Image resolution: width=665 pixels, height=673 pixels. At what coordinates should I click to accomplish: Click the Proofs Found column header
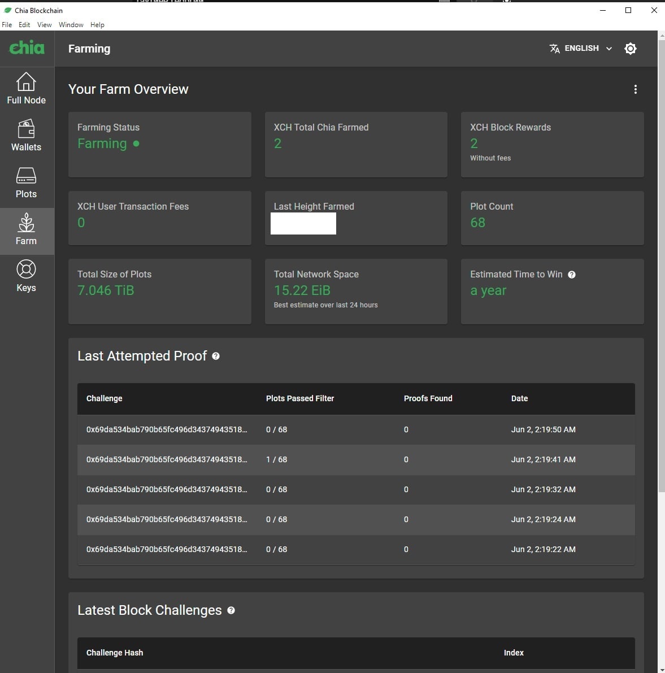click(x=428, y=398)
